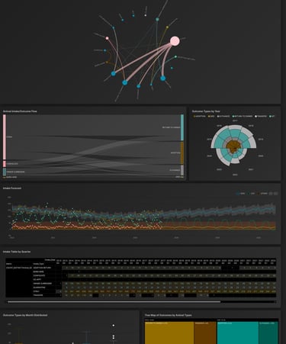Screen dimensions: 286x344
Task: Click the OWNER SURRENDER row in intake table
Action: tap(141, 284)
